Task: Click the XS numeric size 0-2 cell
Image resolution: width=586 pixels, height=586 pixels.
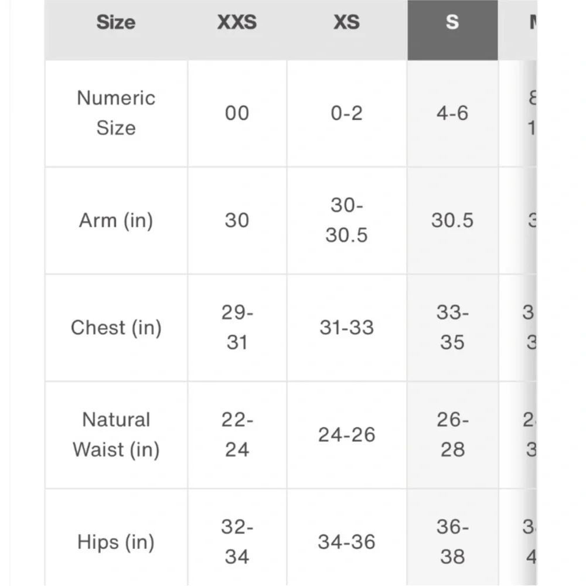Action: [x=346, y=113]
